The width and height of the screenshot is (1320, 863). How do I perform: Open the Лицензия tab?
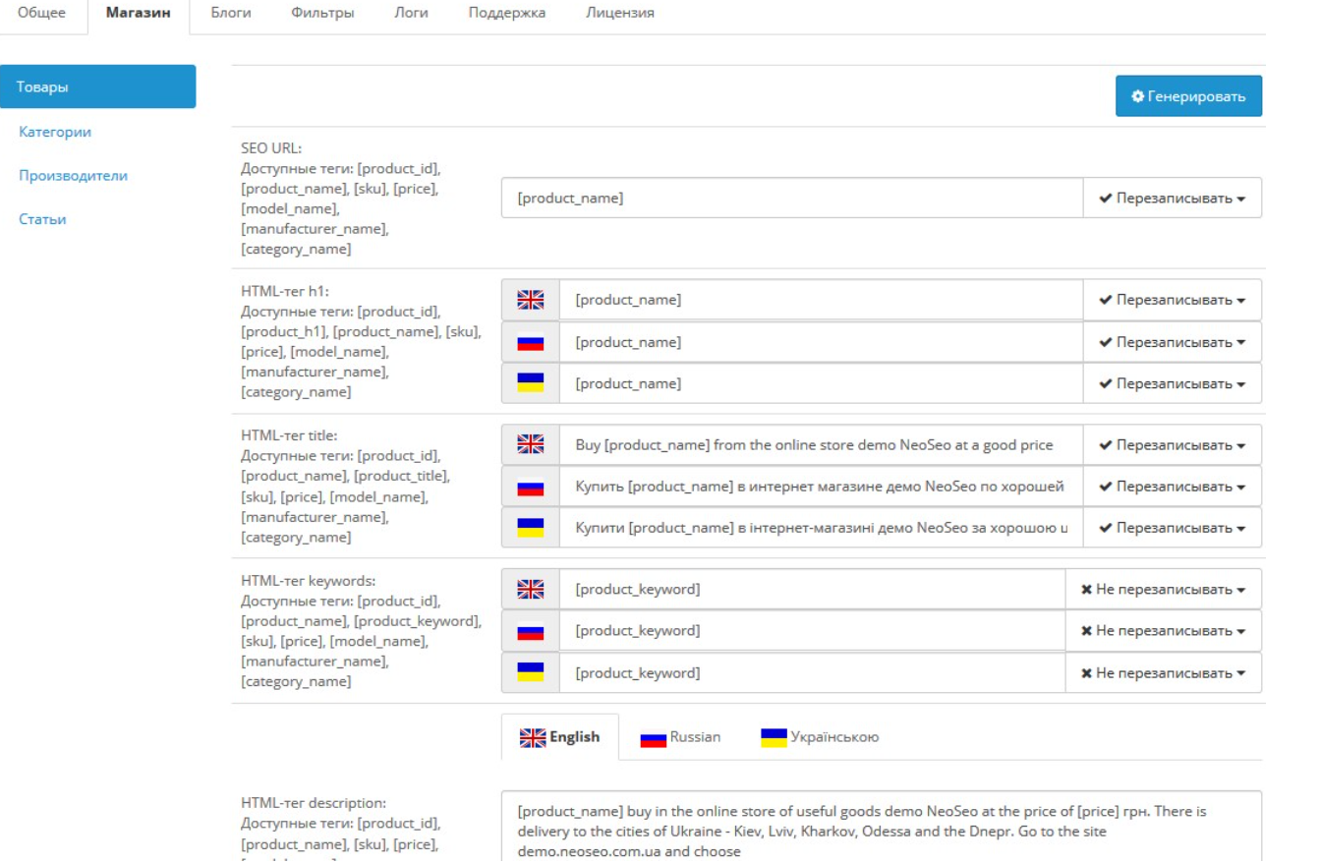click(x=619, y=14)
